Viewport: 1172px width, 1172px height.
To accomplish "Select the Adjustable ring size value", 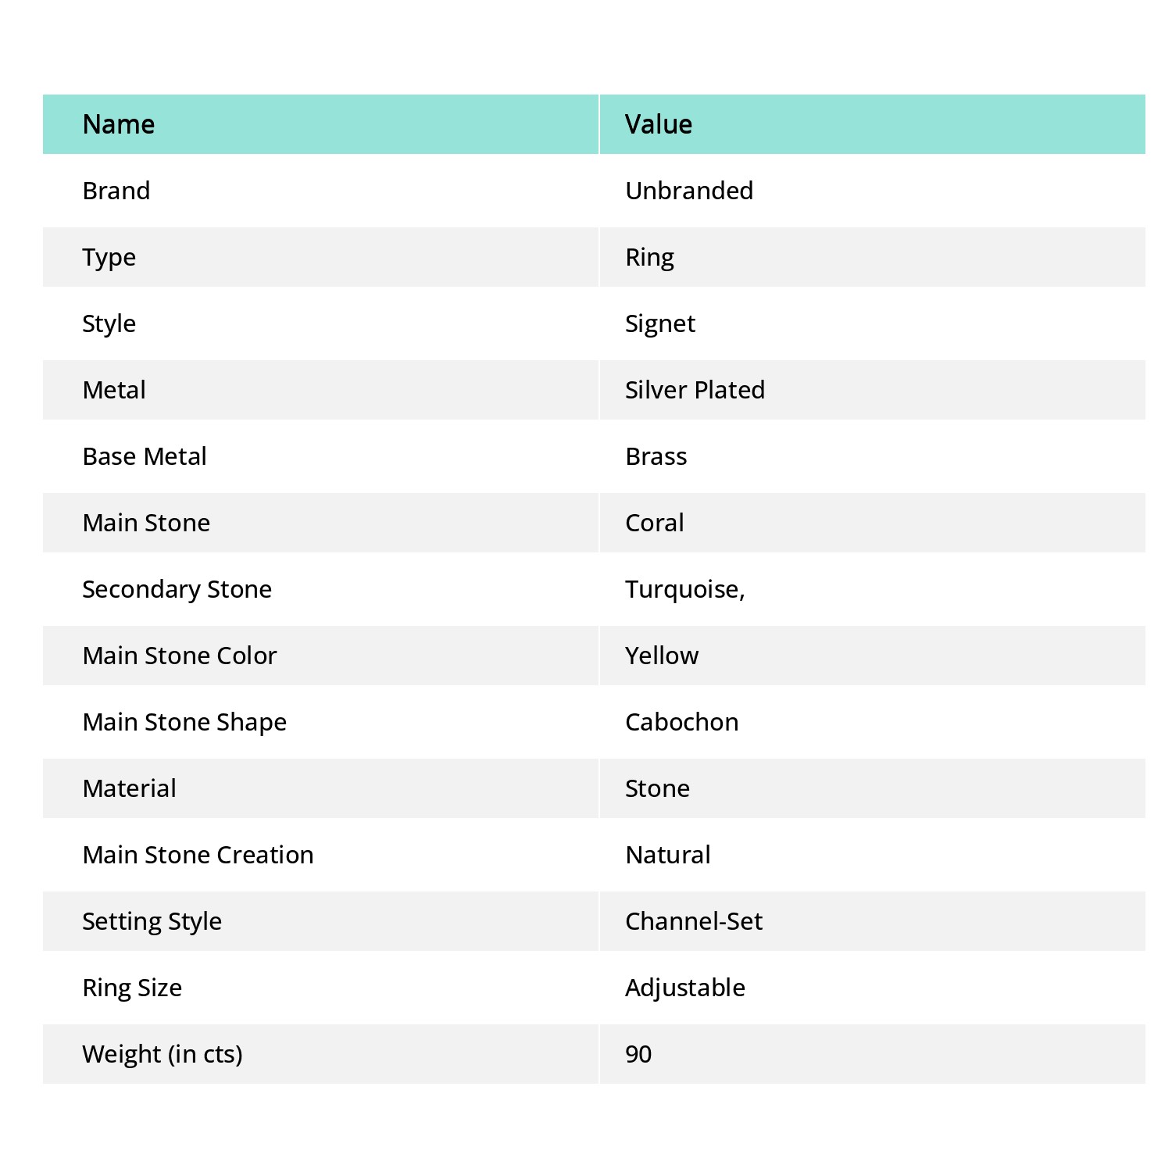I will point(685,988).
